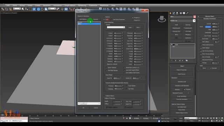Click the pillow object color swatch

point(195,17)
